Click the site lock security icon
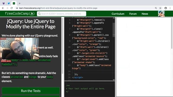 point(17,8)
